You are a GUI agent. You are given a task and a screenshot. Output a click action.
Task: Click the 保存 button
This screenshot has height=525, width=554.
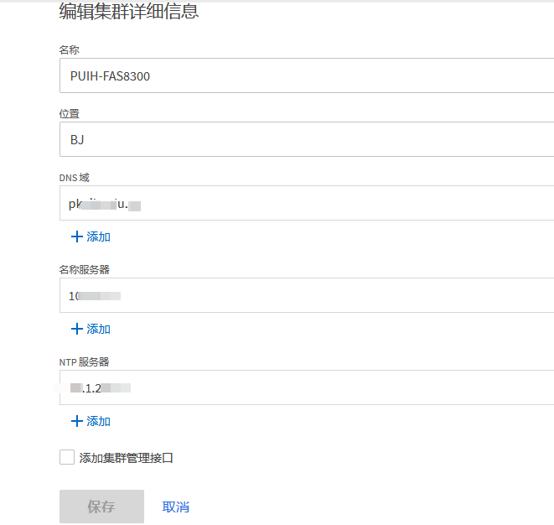(x=101, y=507)
